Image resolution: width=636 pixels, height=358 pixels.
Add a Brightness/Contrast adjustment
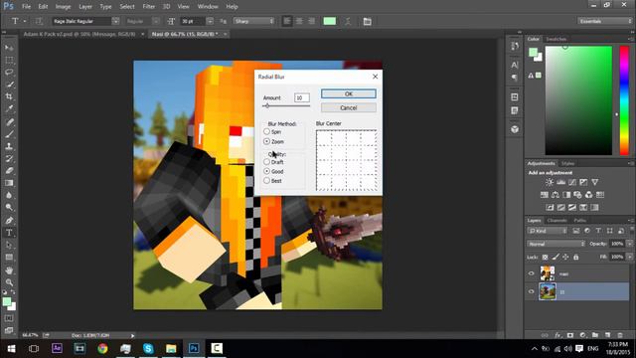[x=550, y=182]
